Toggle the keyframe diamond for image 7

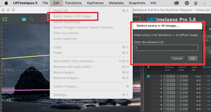(148, 101)
